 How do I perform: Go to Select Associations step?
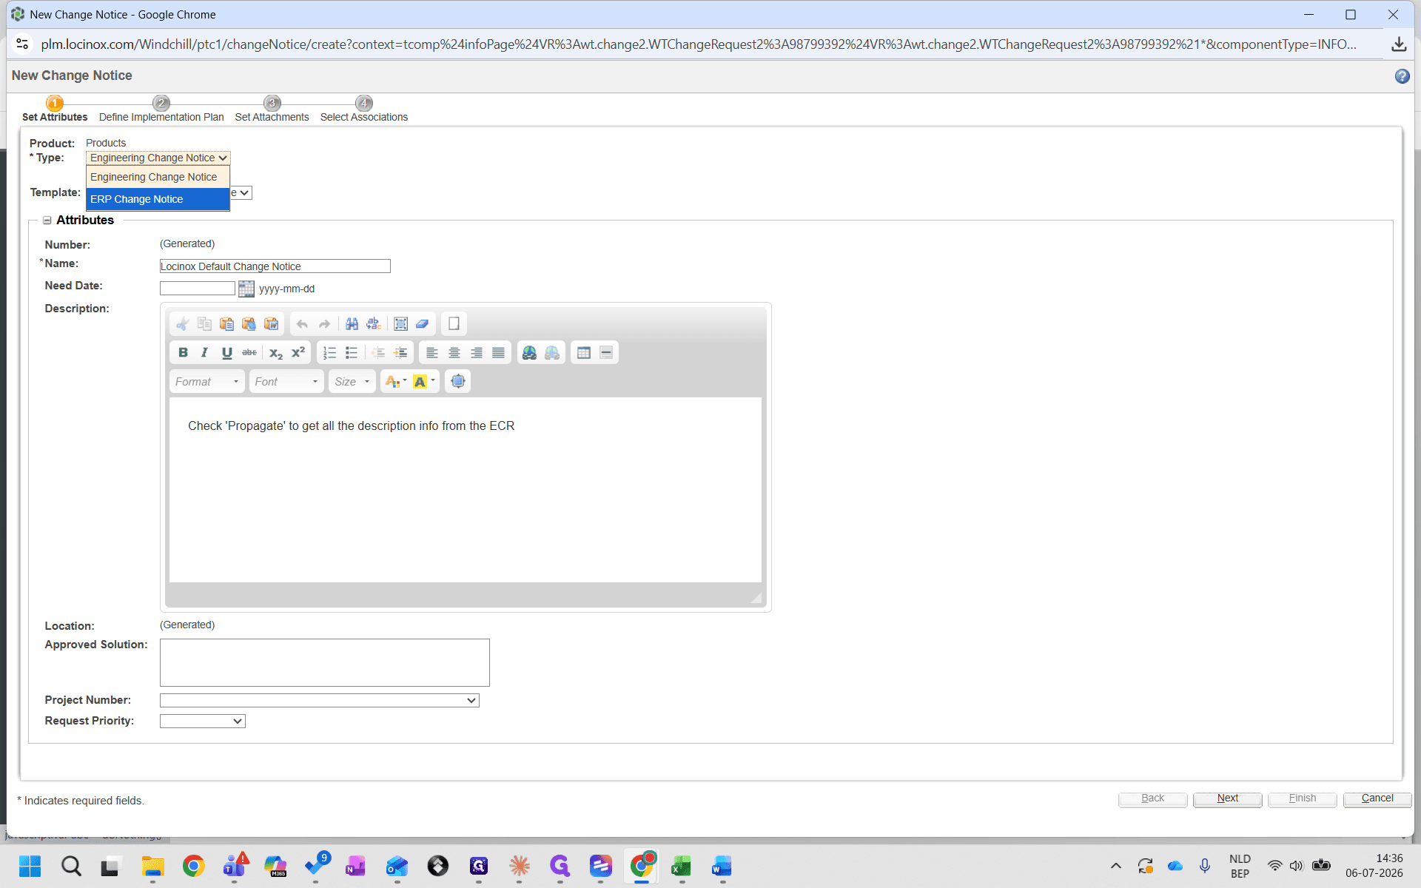pyautogui.click(x=363, y=110)
